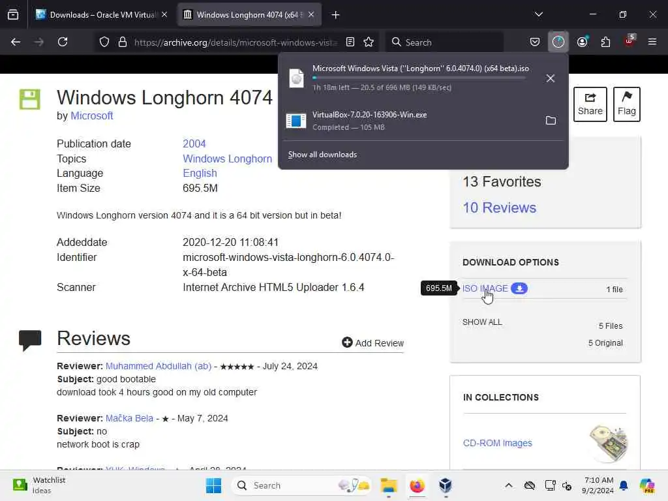668x501 pixels.
Task: Show hidden system tray icons
Action: (x=509, y=485)
